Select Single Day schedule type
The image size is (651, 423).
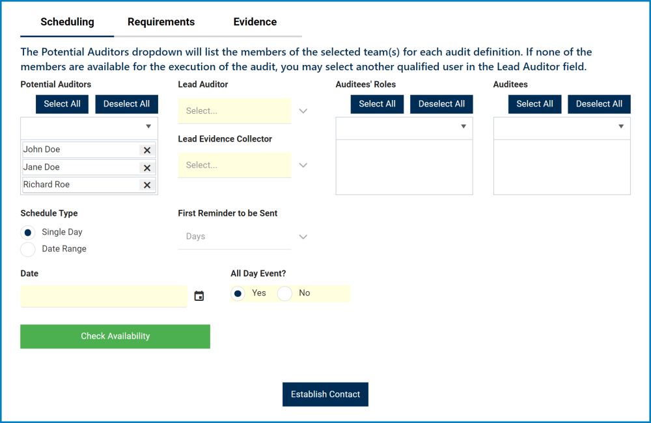[27, 232]
